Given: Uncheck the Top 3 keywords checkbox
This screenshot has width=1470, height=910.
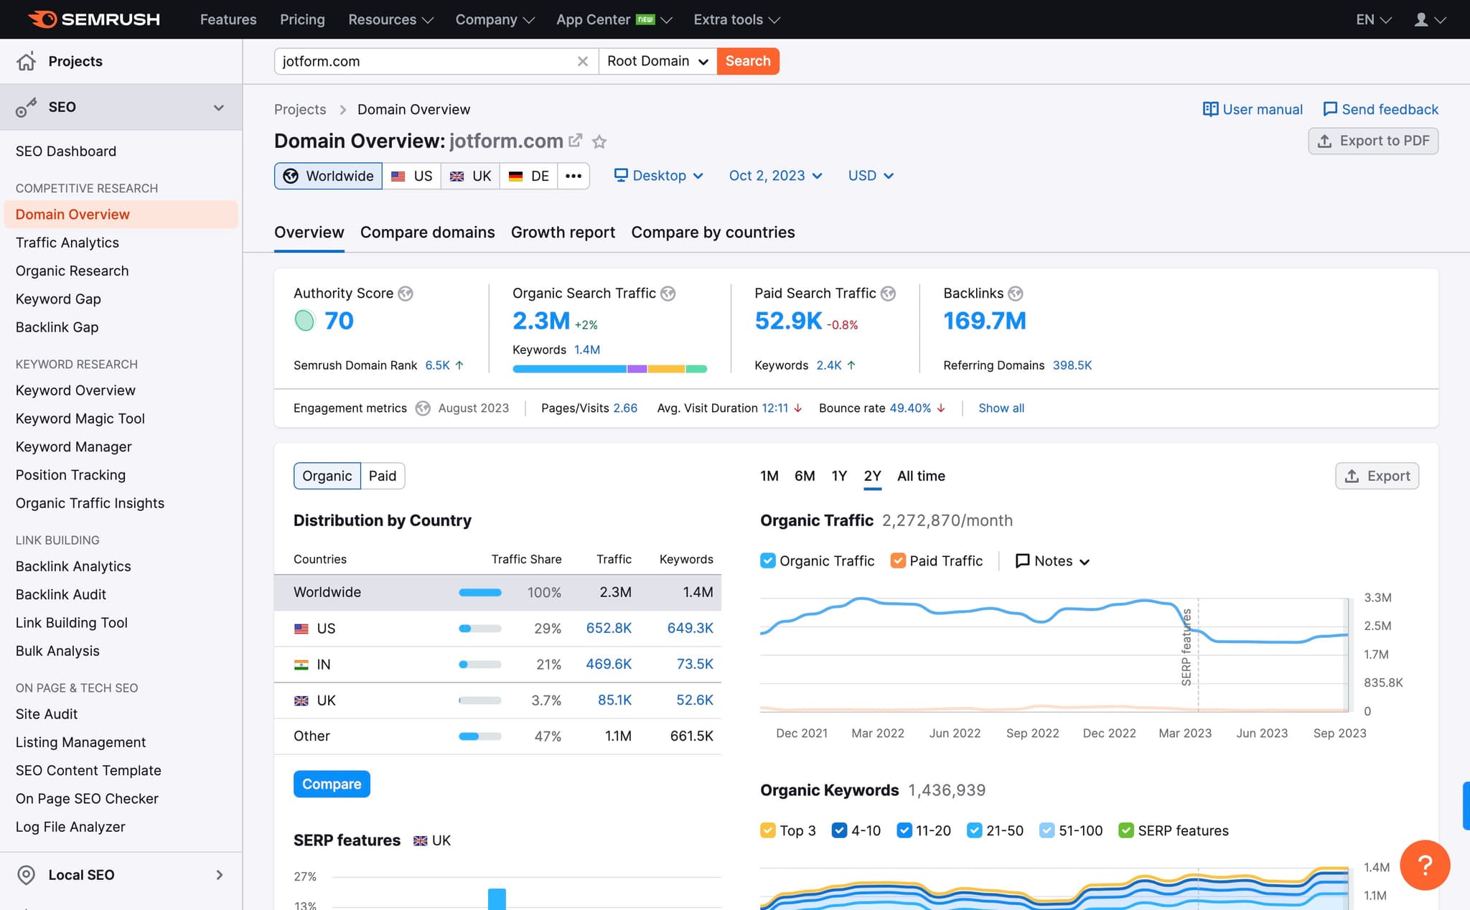Looking at the screenshot, I should coord(768,830).
